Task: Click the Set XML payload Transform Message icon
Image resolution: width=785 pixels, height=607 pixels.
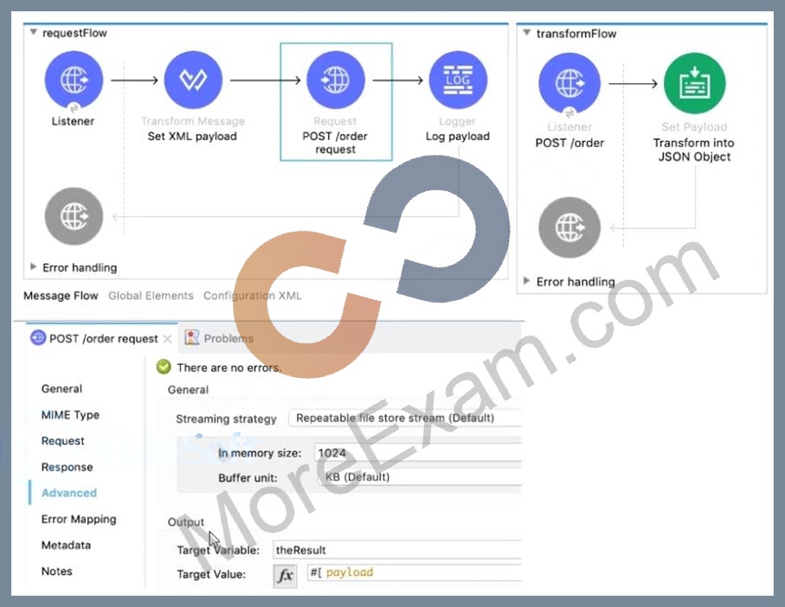Action: click(x=193, y=80)
